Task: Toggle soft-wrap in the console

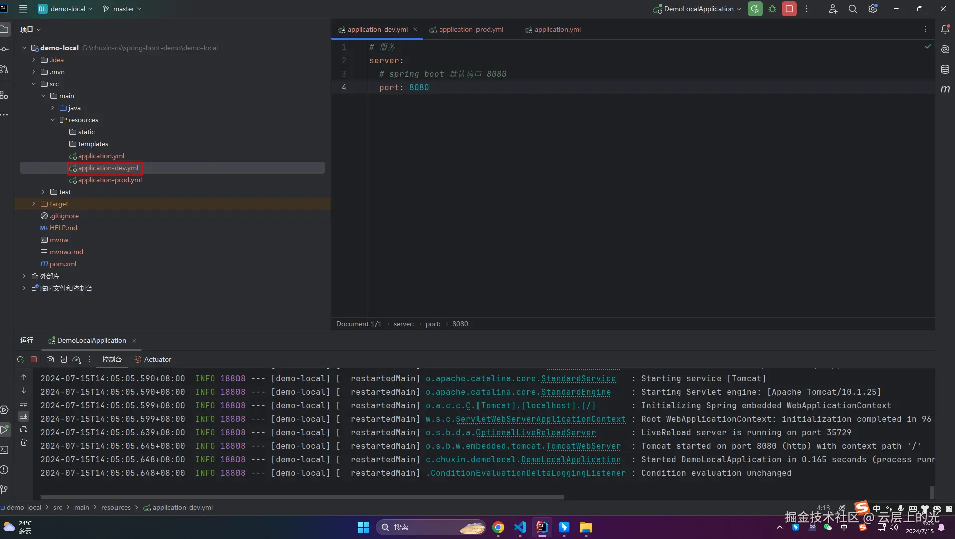Action: (x=24, y=403)
